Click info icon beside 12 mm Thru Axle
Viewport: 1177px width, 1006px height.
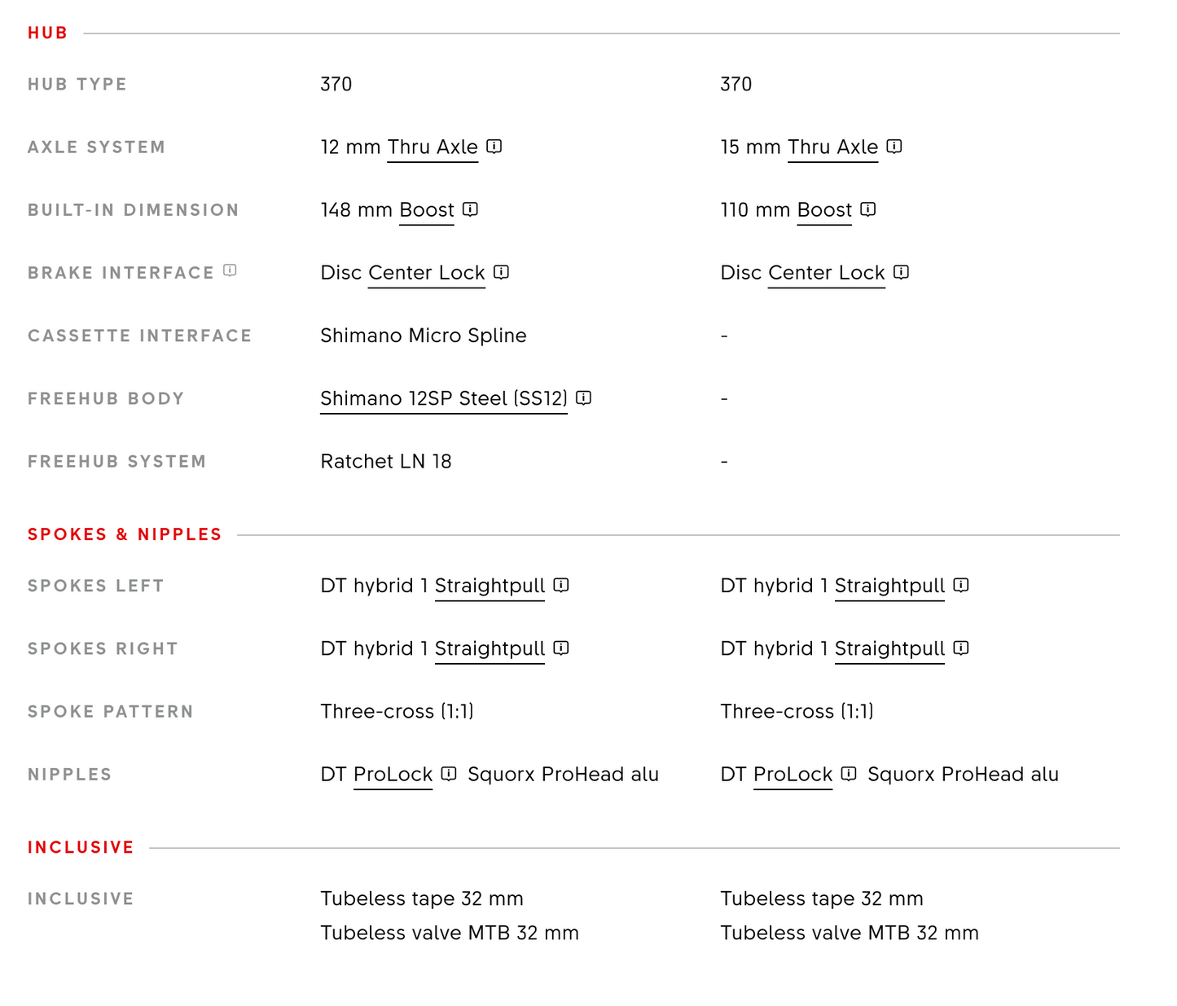pos(494,146)
